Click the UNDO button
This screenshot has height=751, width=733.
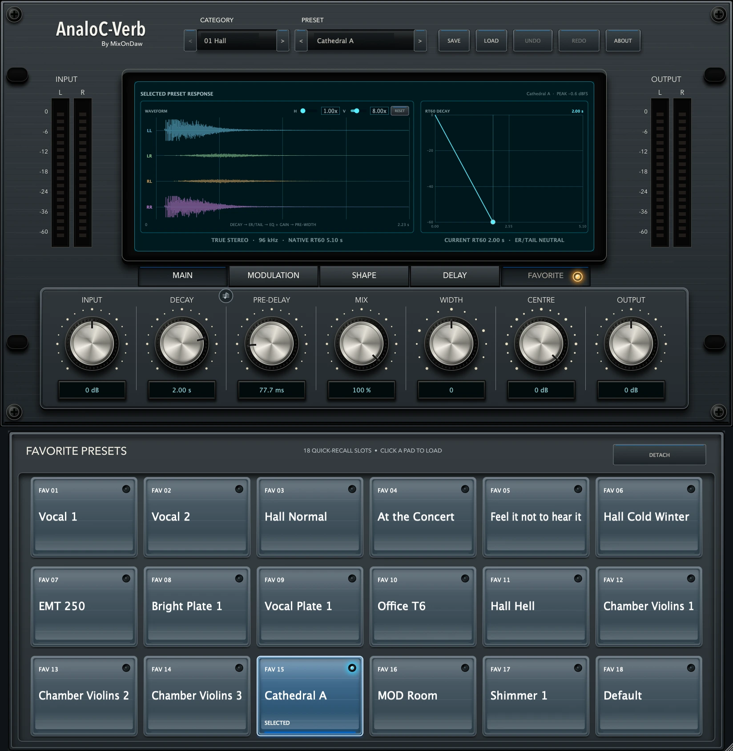coord(533,41)
